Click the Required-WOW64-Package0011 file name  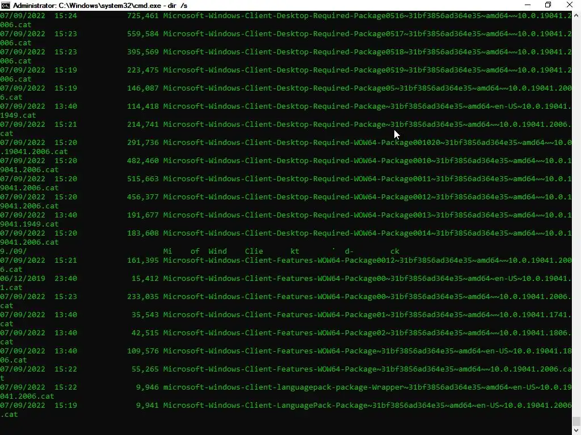click(367, 179)
